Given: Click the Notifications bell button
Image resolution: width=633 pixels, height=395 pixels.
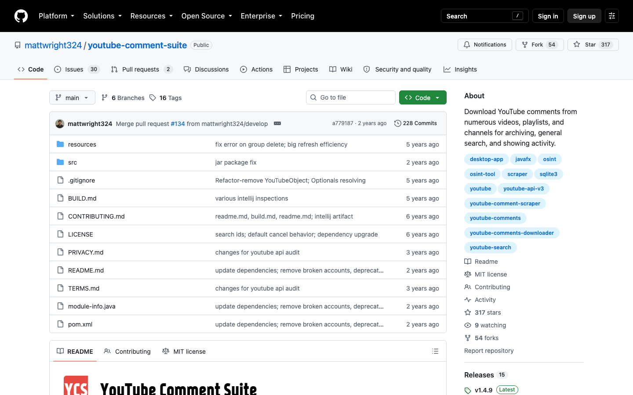Looking at the screenshot, I should (485, 45).
